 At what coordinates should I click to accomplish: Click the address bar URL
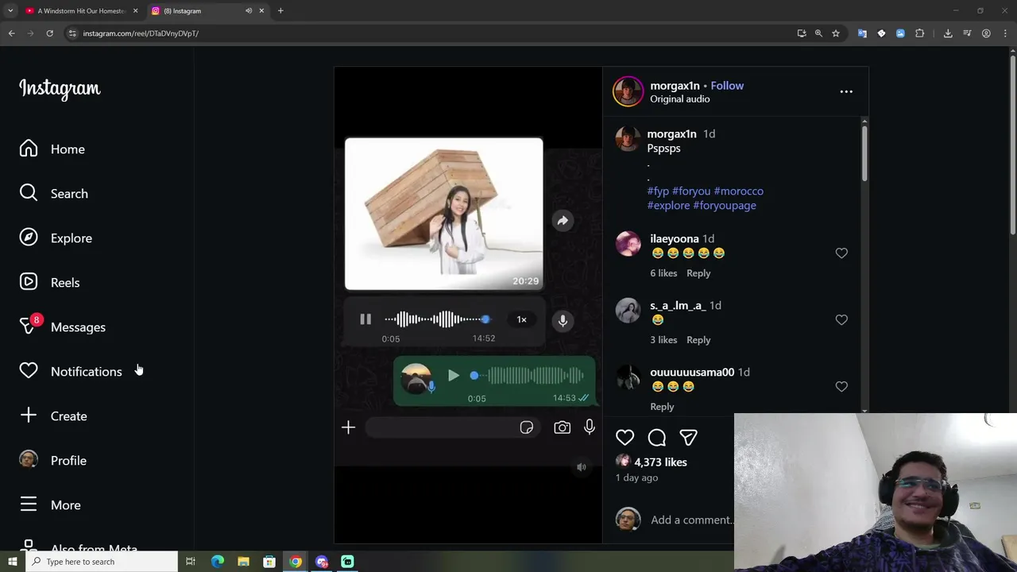coord(141,33)
